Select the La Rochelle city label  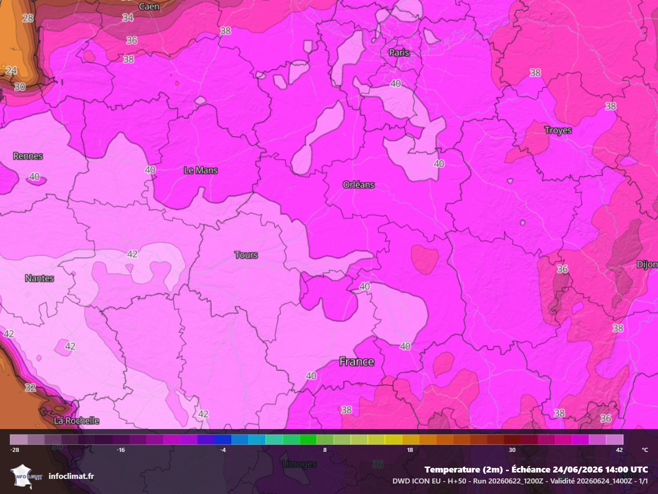tap(76, 420)
